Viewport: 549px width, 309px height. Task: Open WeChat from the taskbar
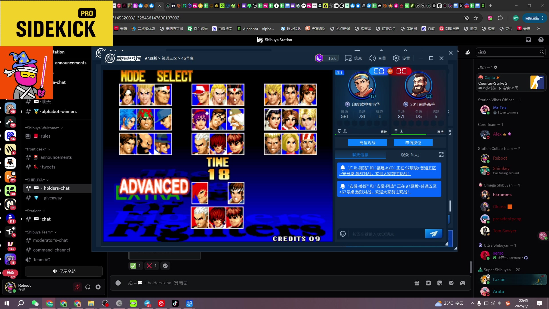pos(35,303)
